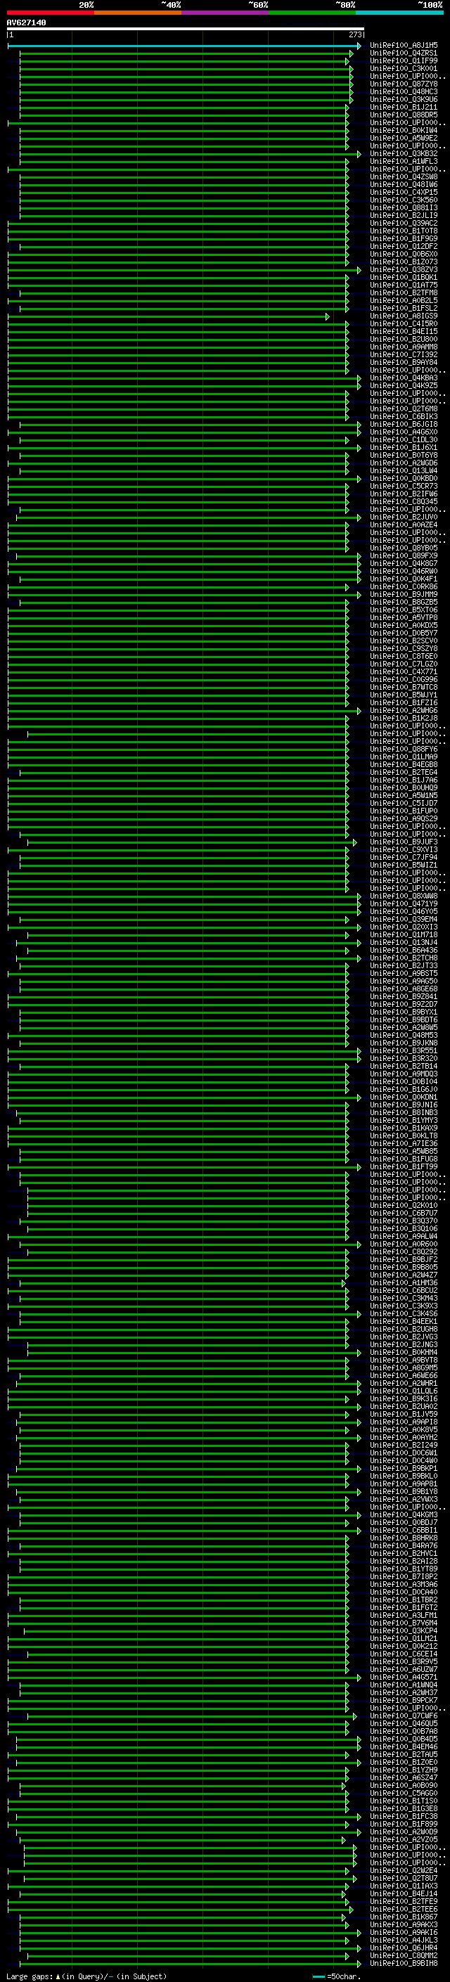Open the UniRef100_Q48HC3 entry
This screenshot has height=1982, width=450.
point(404,91)
